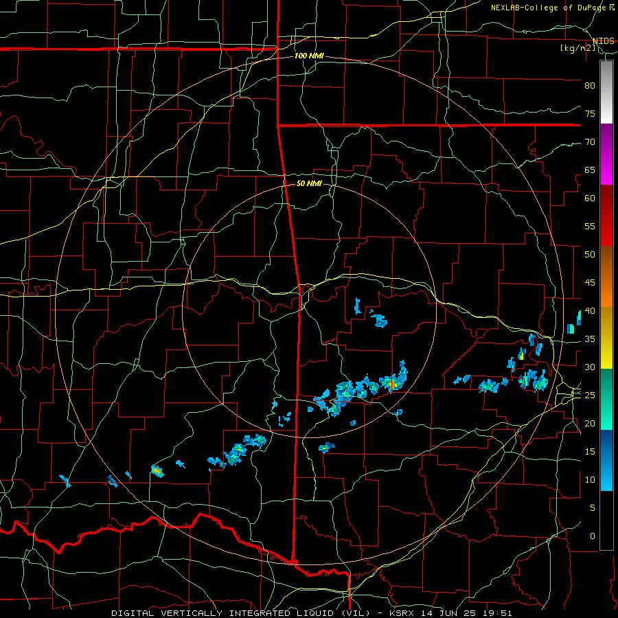Viewport: 618px width, 618px height.
Task: Click the [kg/m2] units label
Action: 577,48
